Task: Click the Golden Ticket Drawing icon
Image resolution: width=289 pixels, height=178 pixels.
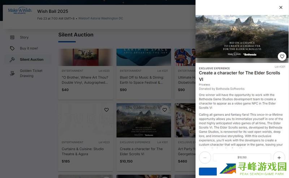Action: (12, 73)
